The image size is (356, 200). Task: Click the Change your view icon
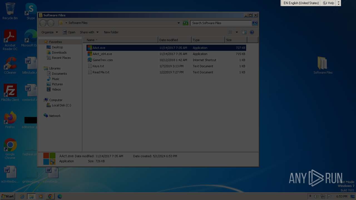pyautogui.click(x=230, y=32)
